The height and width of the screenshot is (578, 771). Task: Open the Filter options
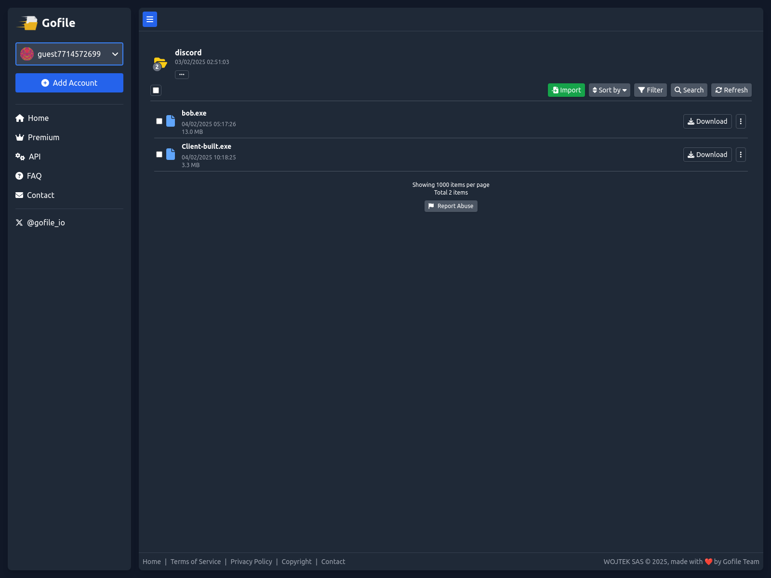pyautogui.click(x=650, y=90)
